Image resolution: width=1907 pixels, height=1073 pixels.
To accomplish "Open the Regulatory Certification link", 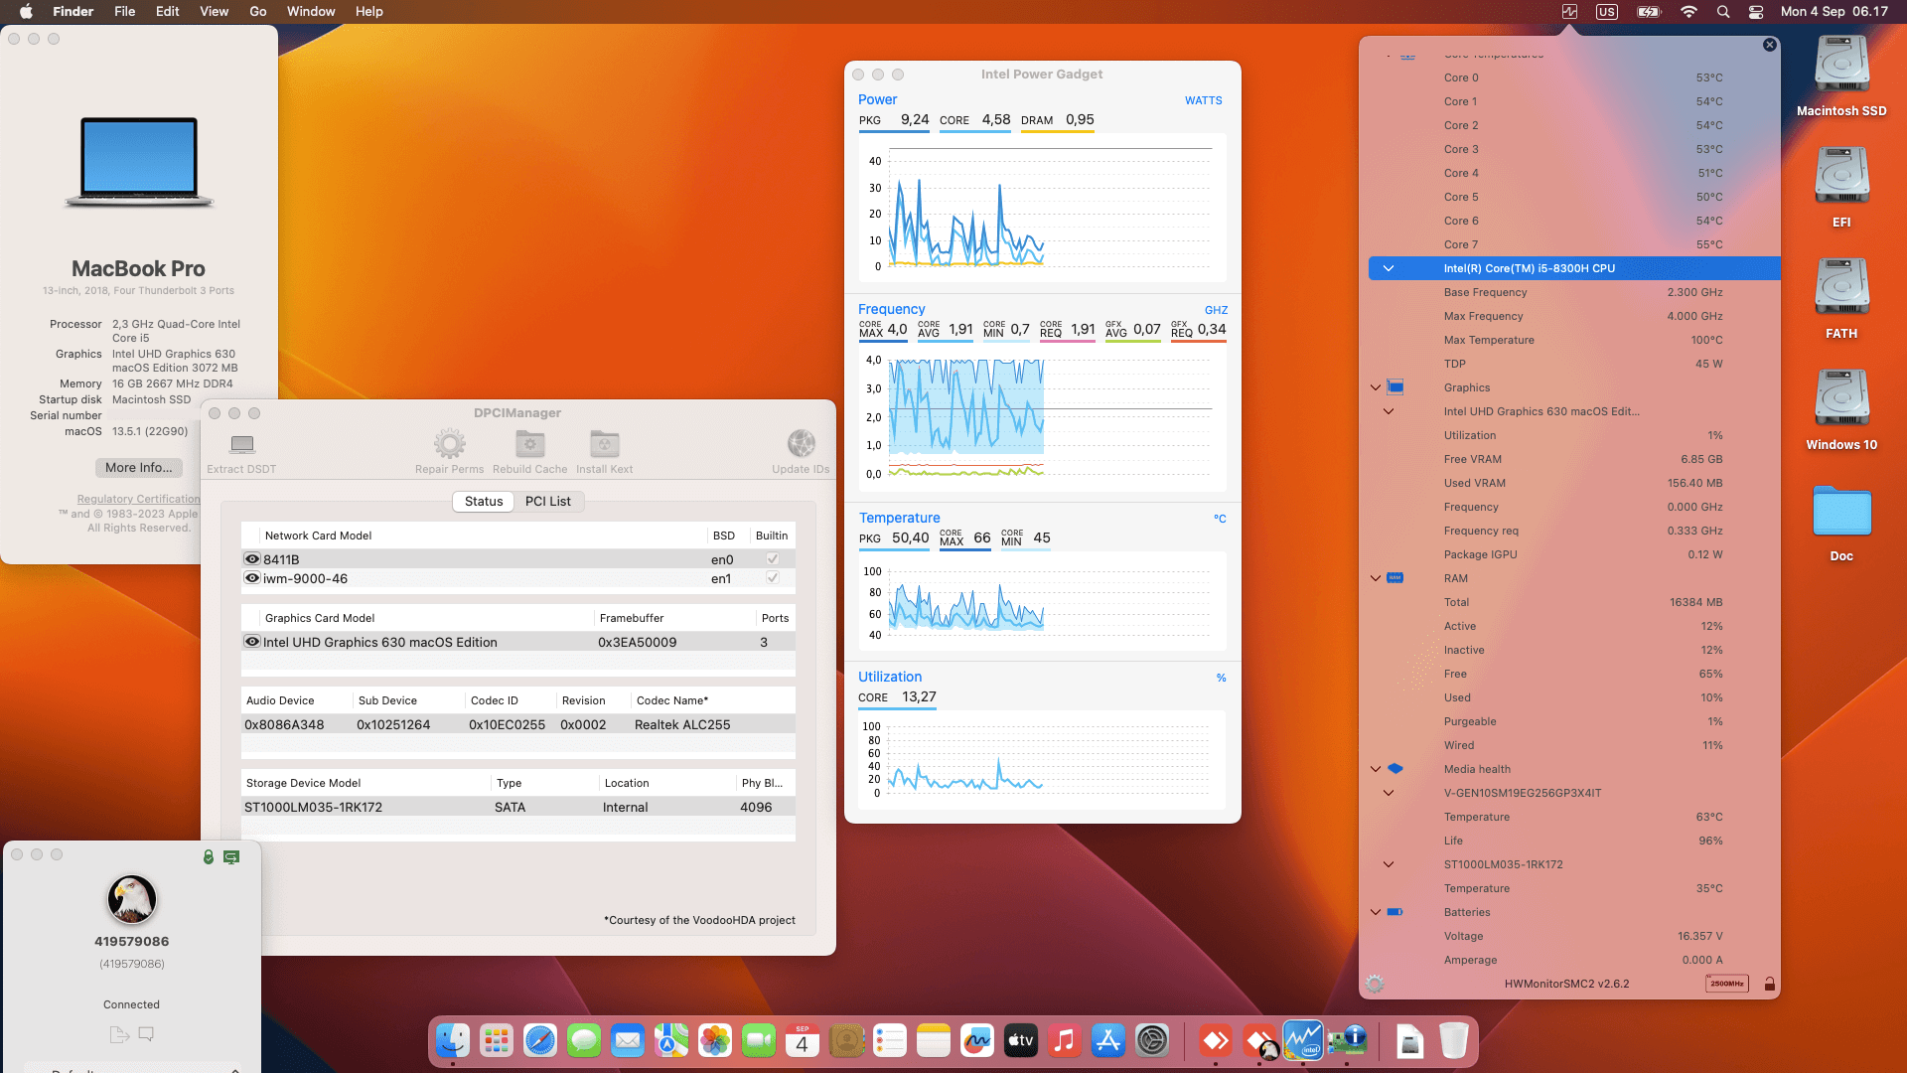I will [139, 499].
